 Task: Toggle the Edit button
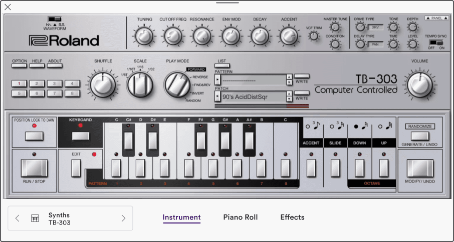coord(76,168)
